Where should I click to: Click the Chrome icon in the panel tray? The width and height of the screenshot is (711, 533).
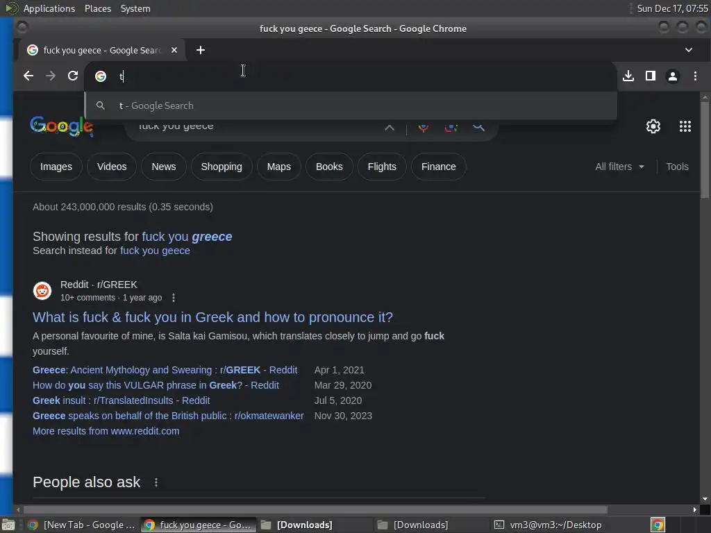tap(658, 525)
